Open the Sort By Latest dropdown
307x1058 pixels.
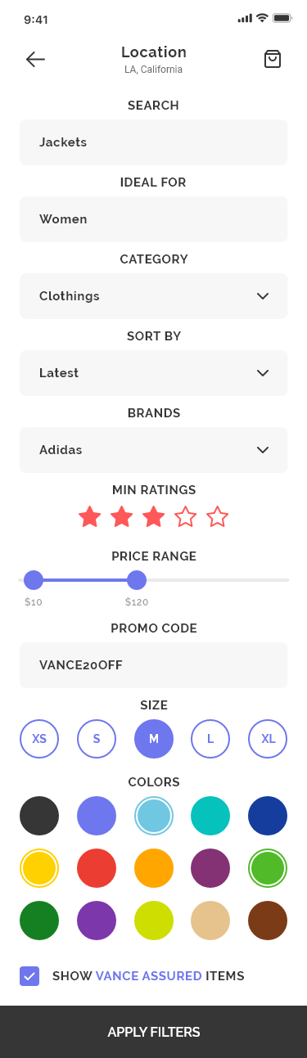pyautogui.click(x=154, y=373)
